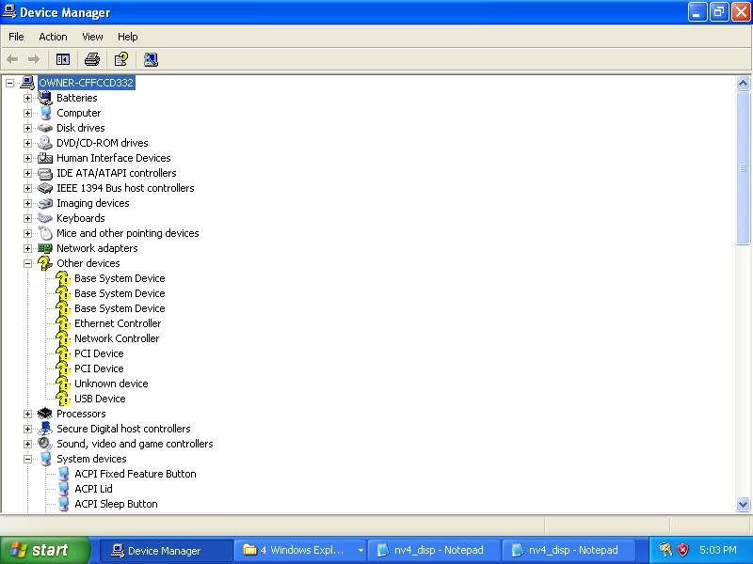Click the keys icon in system tray

coord(666,550)
